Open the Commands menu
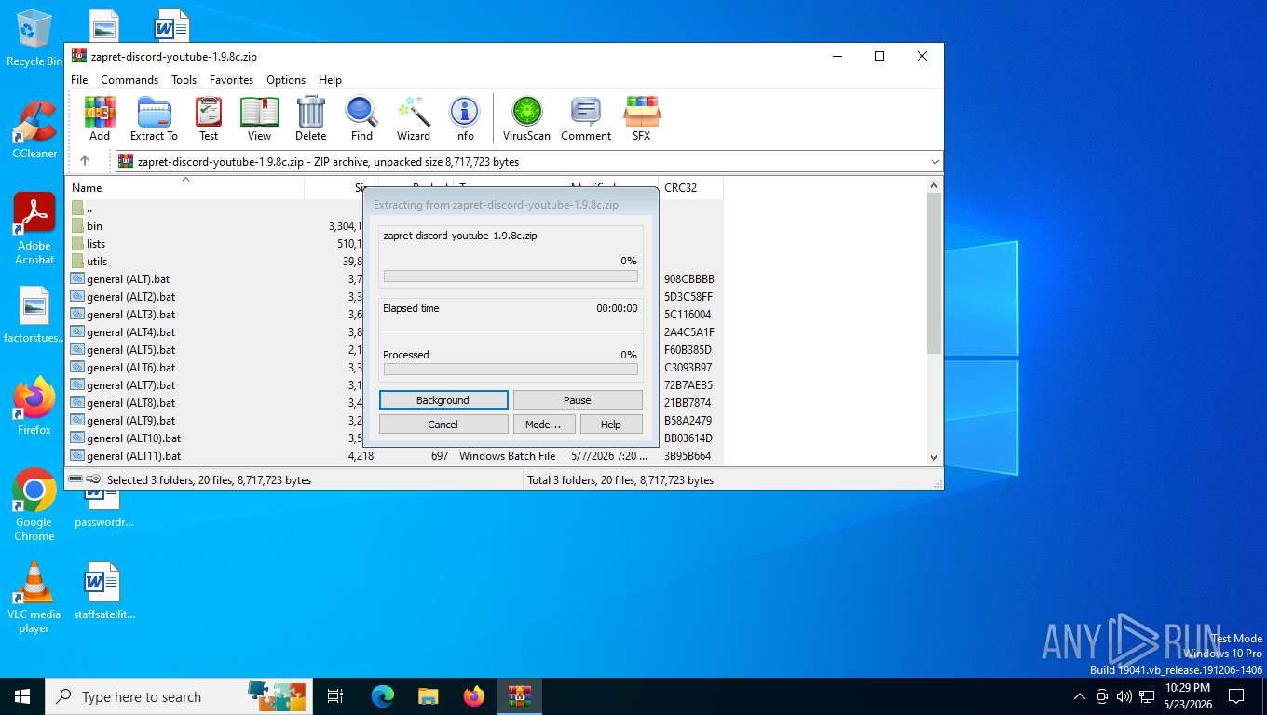 [129, 80]
